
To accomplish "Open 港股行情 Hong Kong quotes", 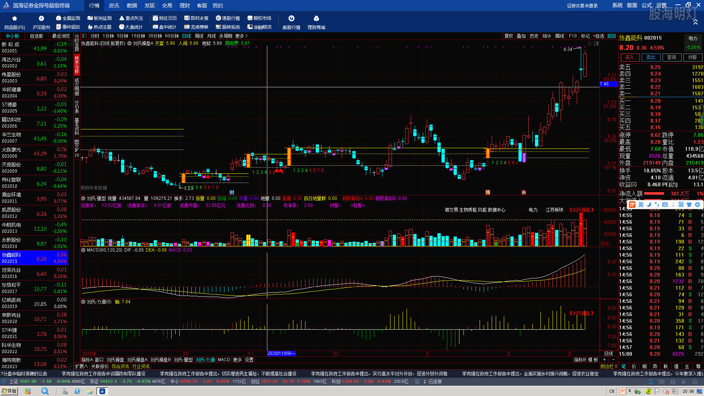I will point(228,18).
